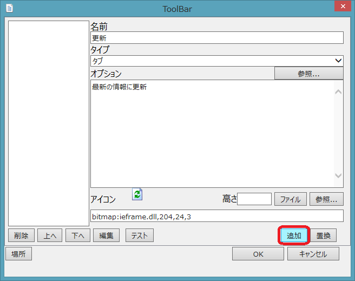355x281 pixels.
Task: Click the options scrollbar up arrow
Action: [338, 91]
